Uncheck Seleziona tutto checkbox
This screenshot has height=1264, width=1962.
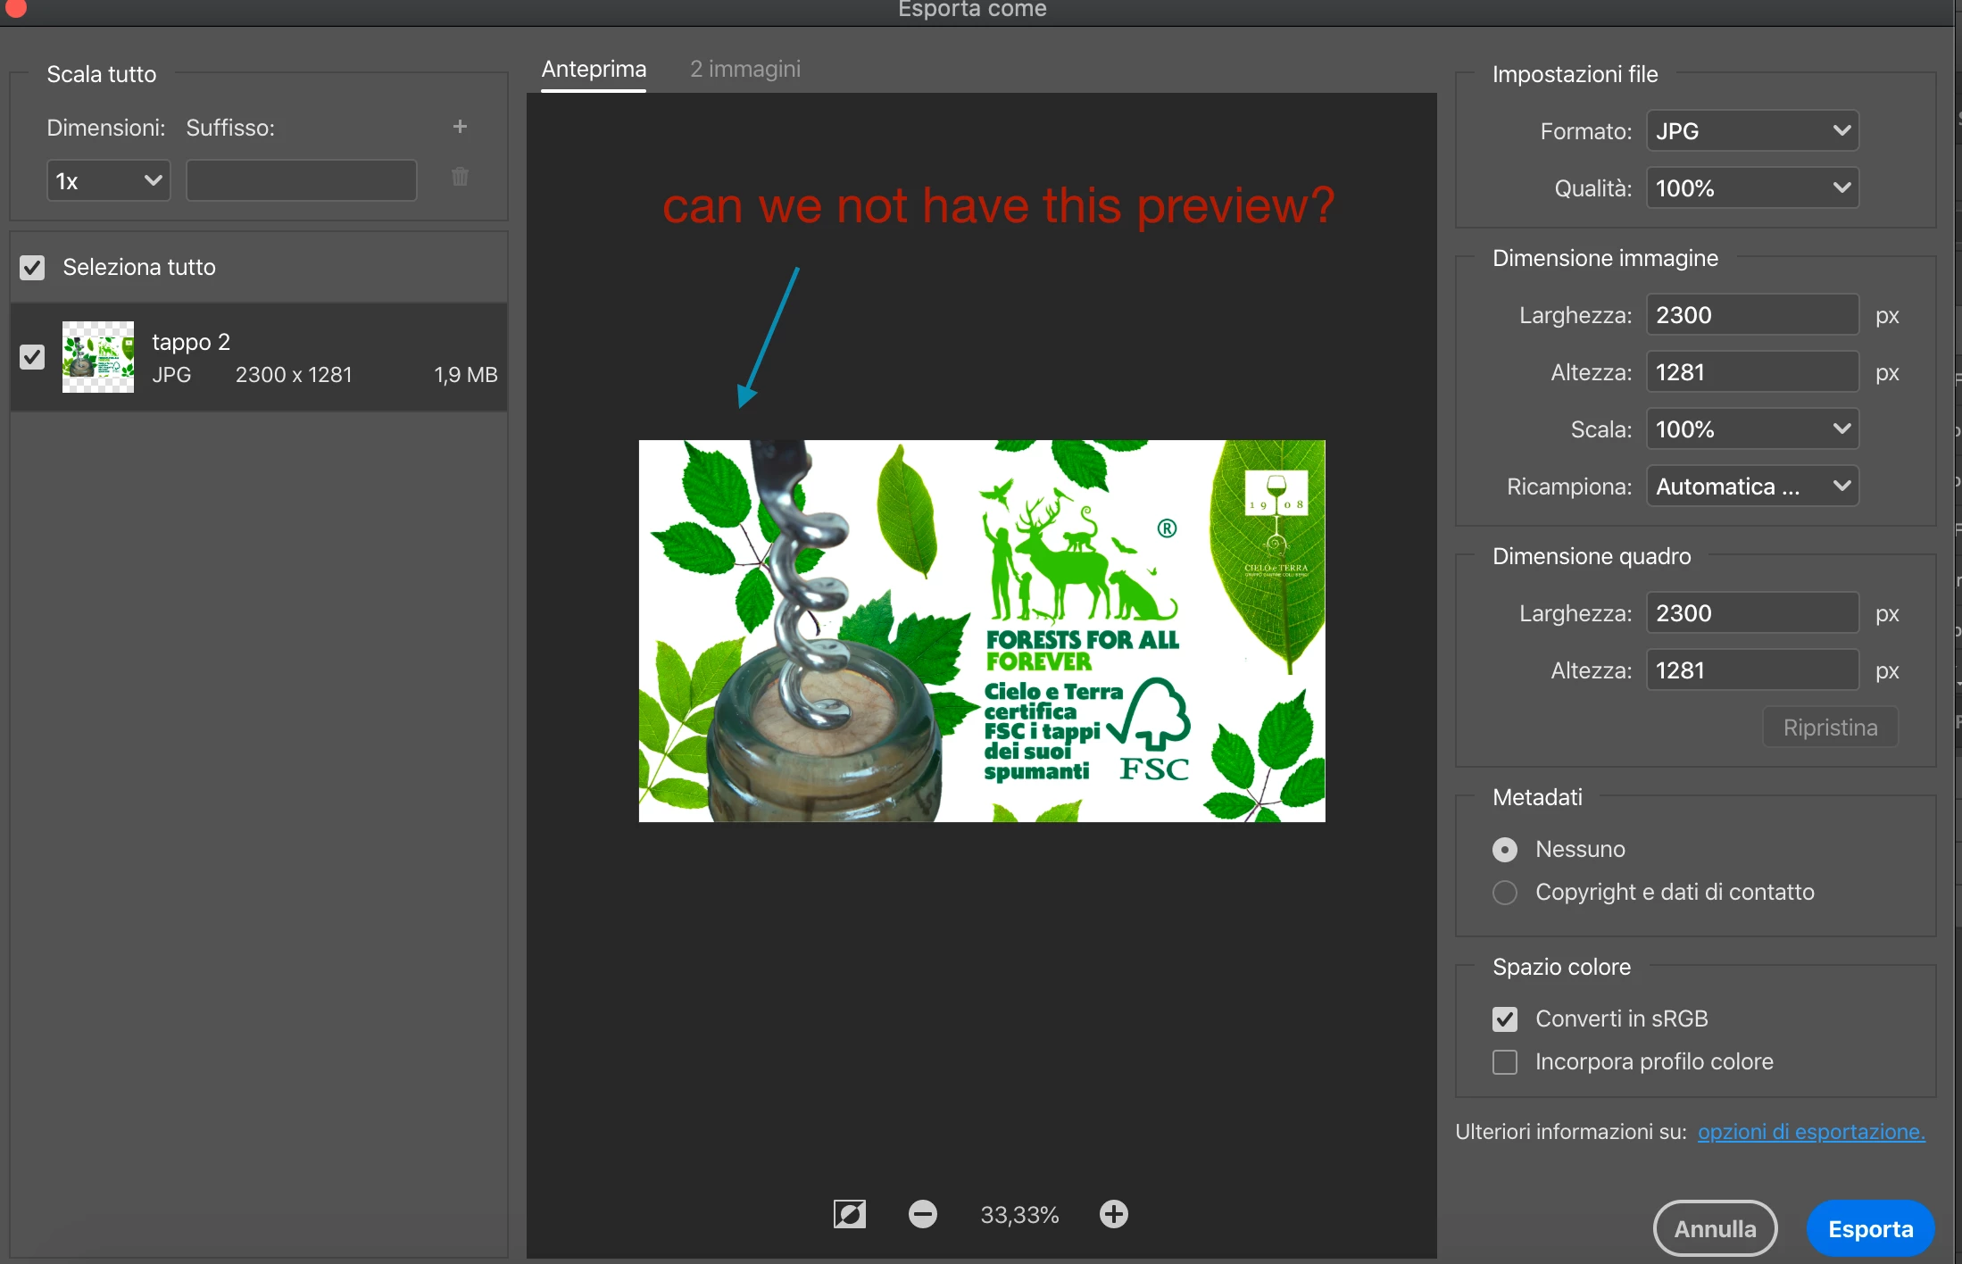click(x=32, y=267)
